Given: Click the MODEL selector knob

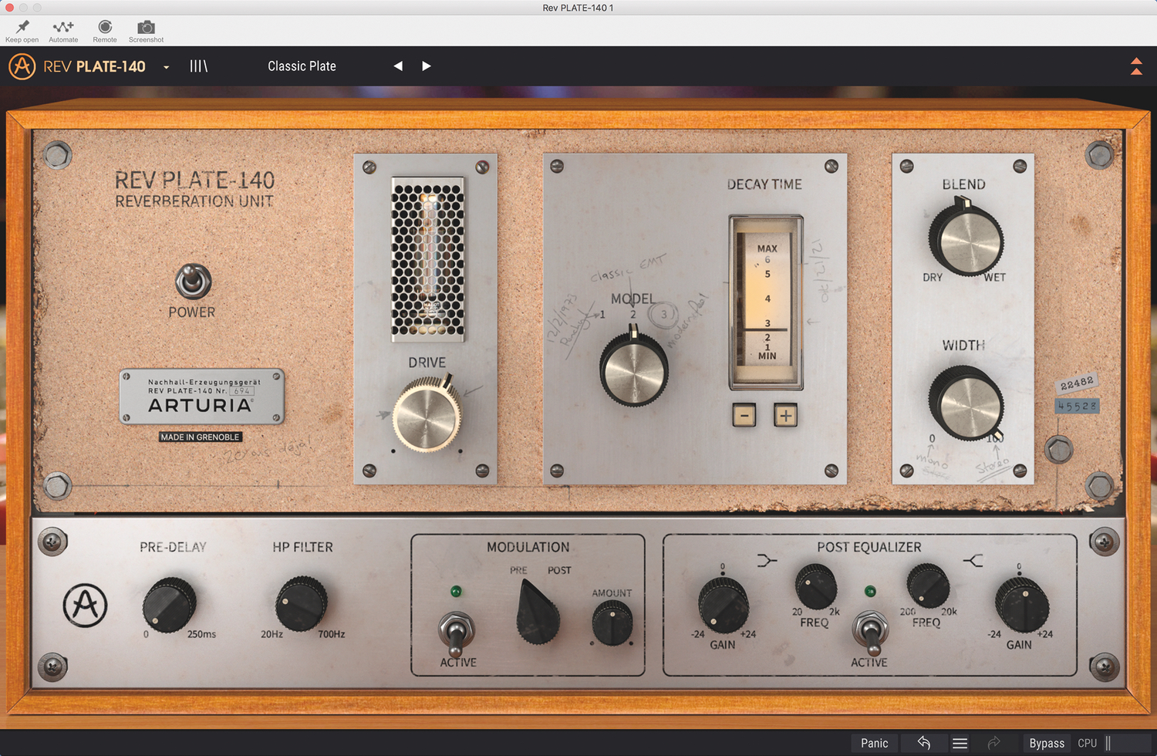Looking at the screenshot, I should pos(634,370).
